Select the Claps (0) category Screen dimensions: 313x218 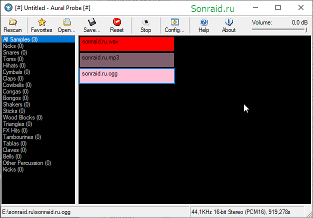tap(38, 78)
